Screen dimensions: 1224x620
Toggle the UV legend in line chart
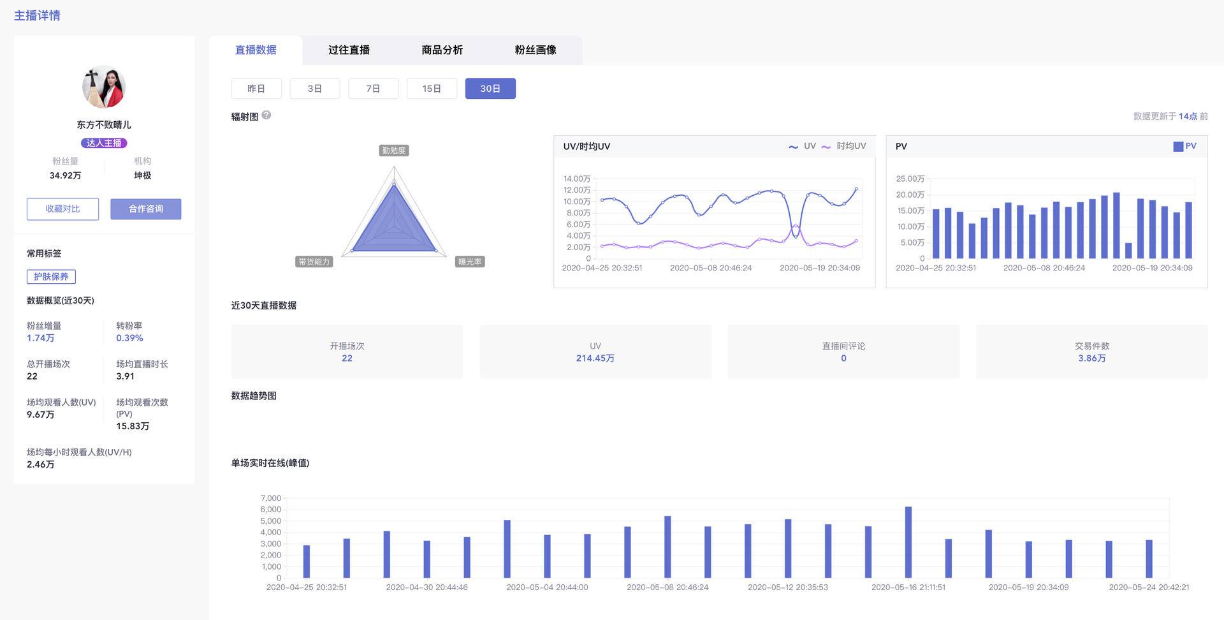tap(803, 146)
